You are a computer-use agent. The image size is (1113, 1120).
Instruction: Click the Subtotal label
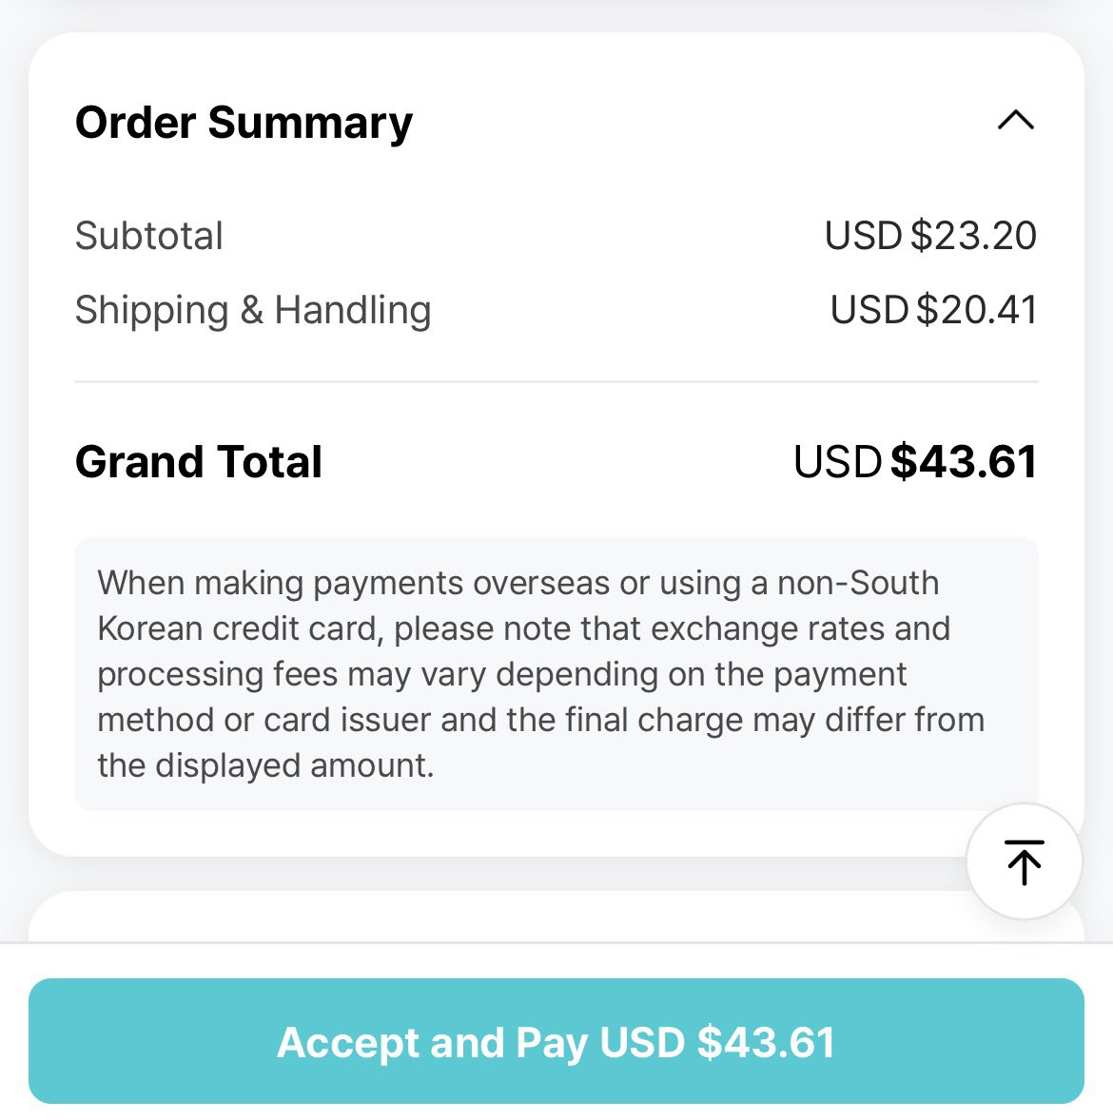coord(149,236)
